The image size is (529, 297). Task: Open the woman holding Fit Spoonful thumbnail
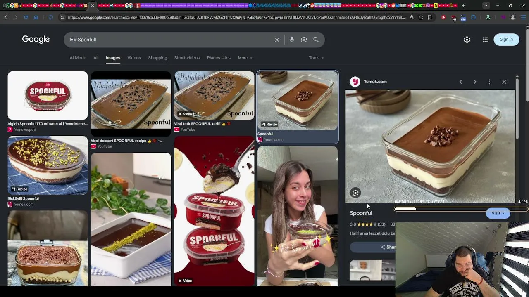coord(298,216)
